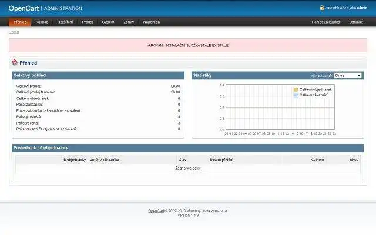Click the ID objednávky column header
Screen dimensions: 376x235
(x=74, y=160)
